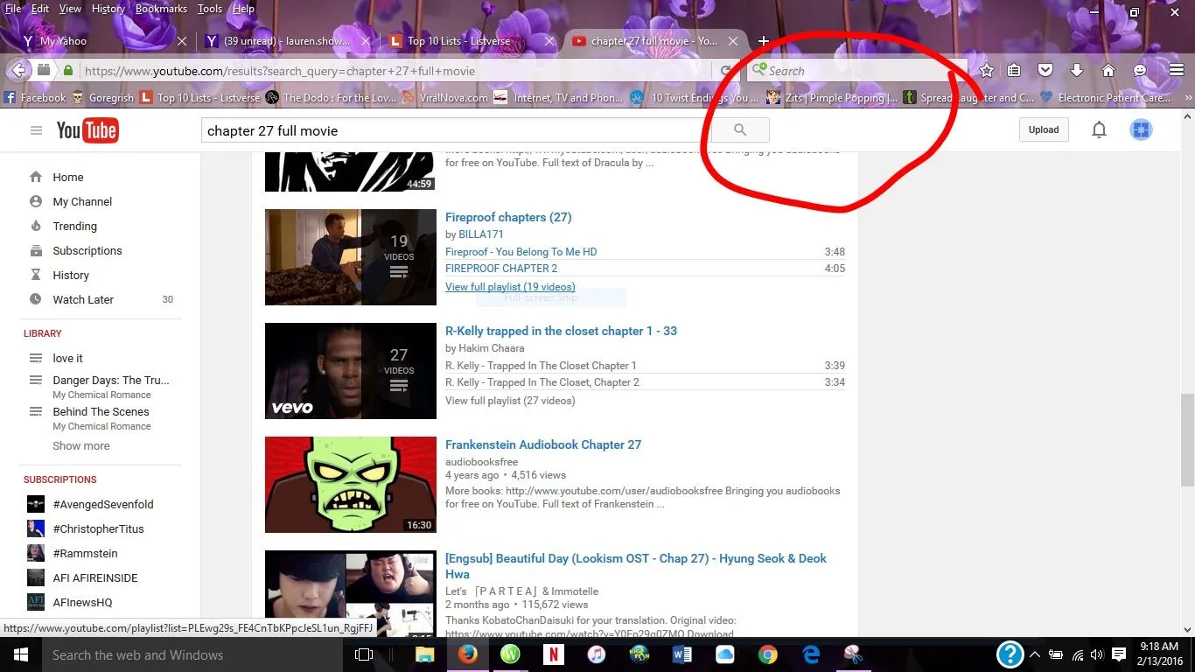Reload the page using the address bar refresh icon
Image resolution: width=1195 pixels, height=672 pixels.
pyautogui.click(x=725, y=71)
